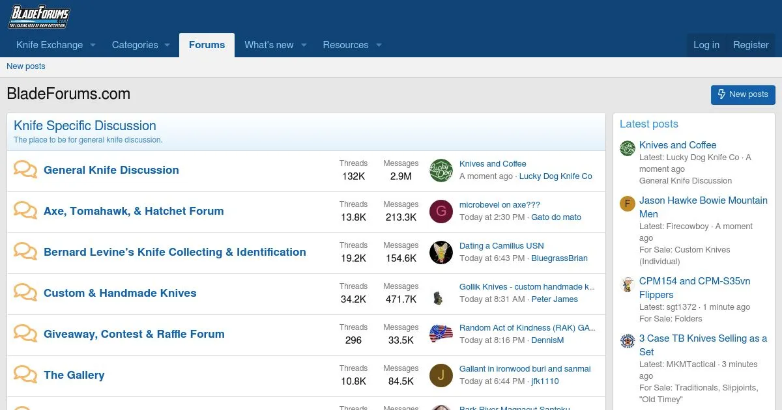The width and height of the screenshot is (782, 410).
Task: Open Gato do mato's G avatar
Action: click(x=441, y=212)
